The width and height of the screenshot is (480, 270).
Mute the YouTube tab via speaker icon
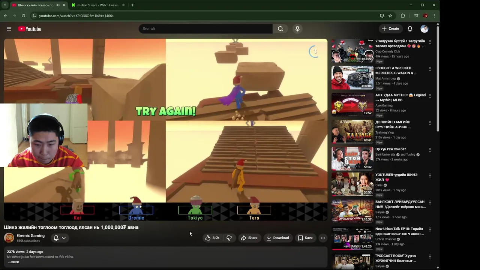(x=58, y=5)
